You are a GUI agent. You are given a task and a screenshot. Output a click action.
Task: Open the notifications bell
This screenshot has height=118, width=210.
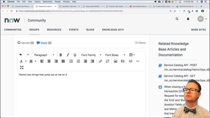coord(188,19)
